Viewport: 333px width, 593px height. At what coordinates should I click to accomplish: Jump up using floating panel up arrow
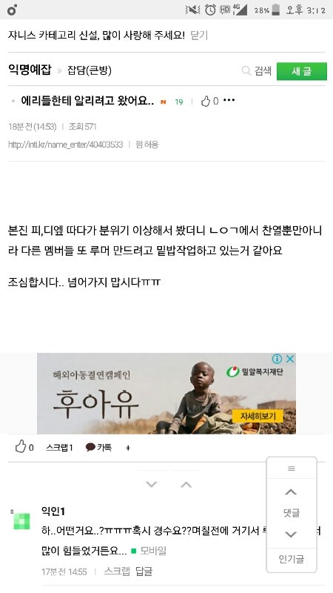click(291, 492)
